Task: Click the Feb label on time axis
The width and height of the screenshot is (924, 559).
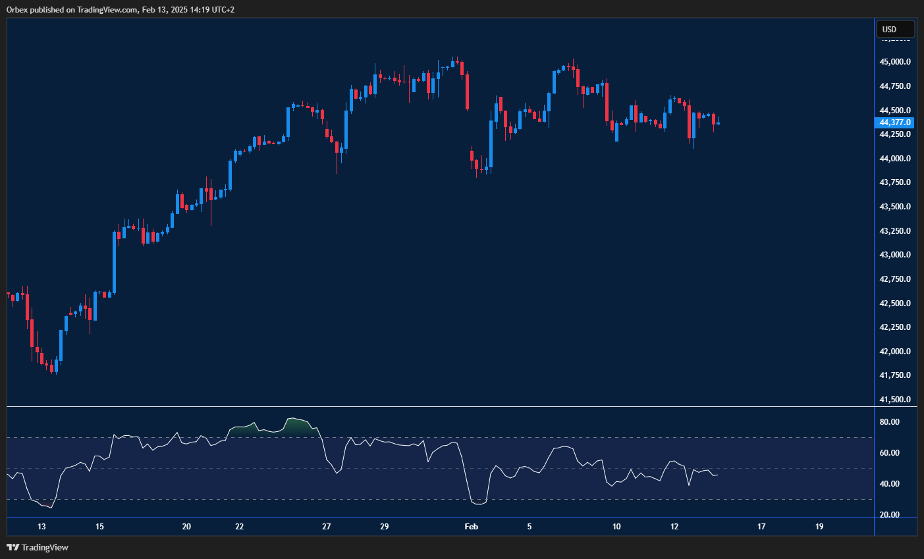Action: coord(471,527)
